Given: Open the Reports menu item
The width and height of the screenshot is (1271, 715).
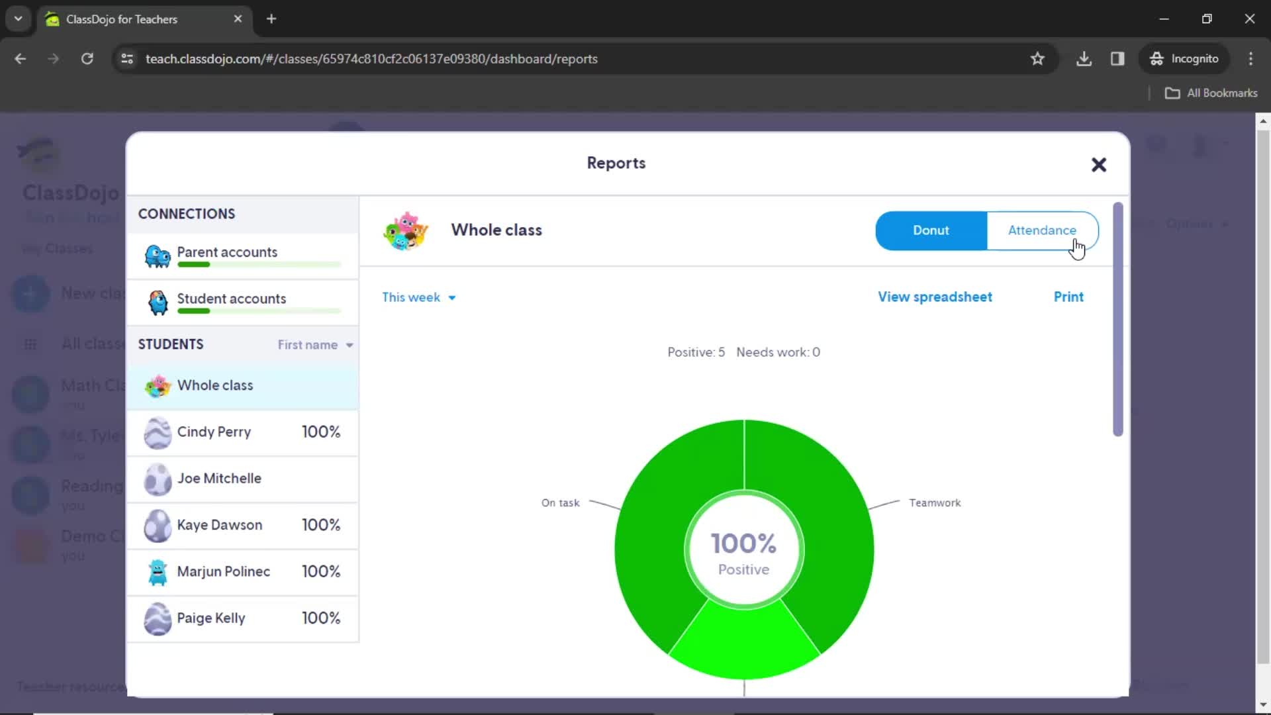Looking at the screenshot, I should tap(617, 164).
